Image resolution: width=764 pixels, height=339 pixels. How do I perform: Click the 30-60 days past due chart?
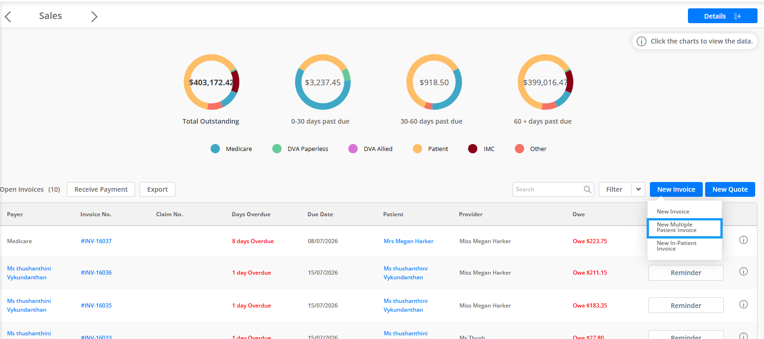click(434, 82)
